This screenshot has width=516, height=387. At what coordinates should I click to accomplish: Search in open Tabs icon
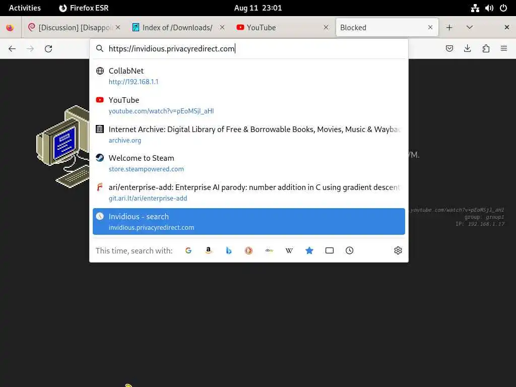pos(330,251)
